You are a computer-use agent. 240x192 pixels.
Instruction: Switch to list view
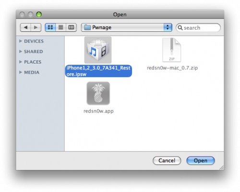pyautogui.click(x=60, y=27)
